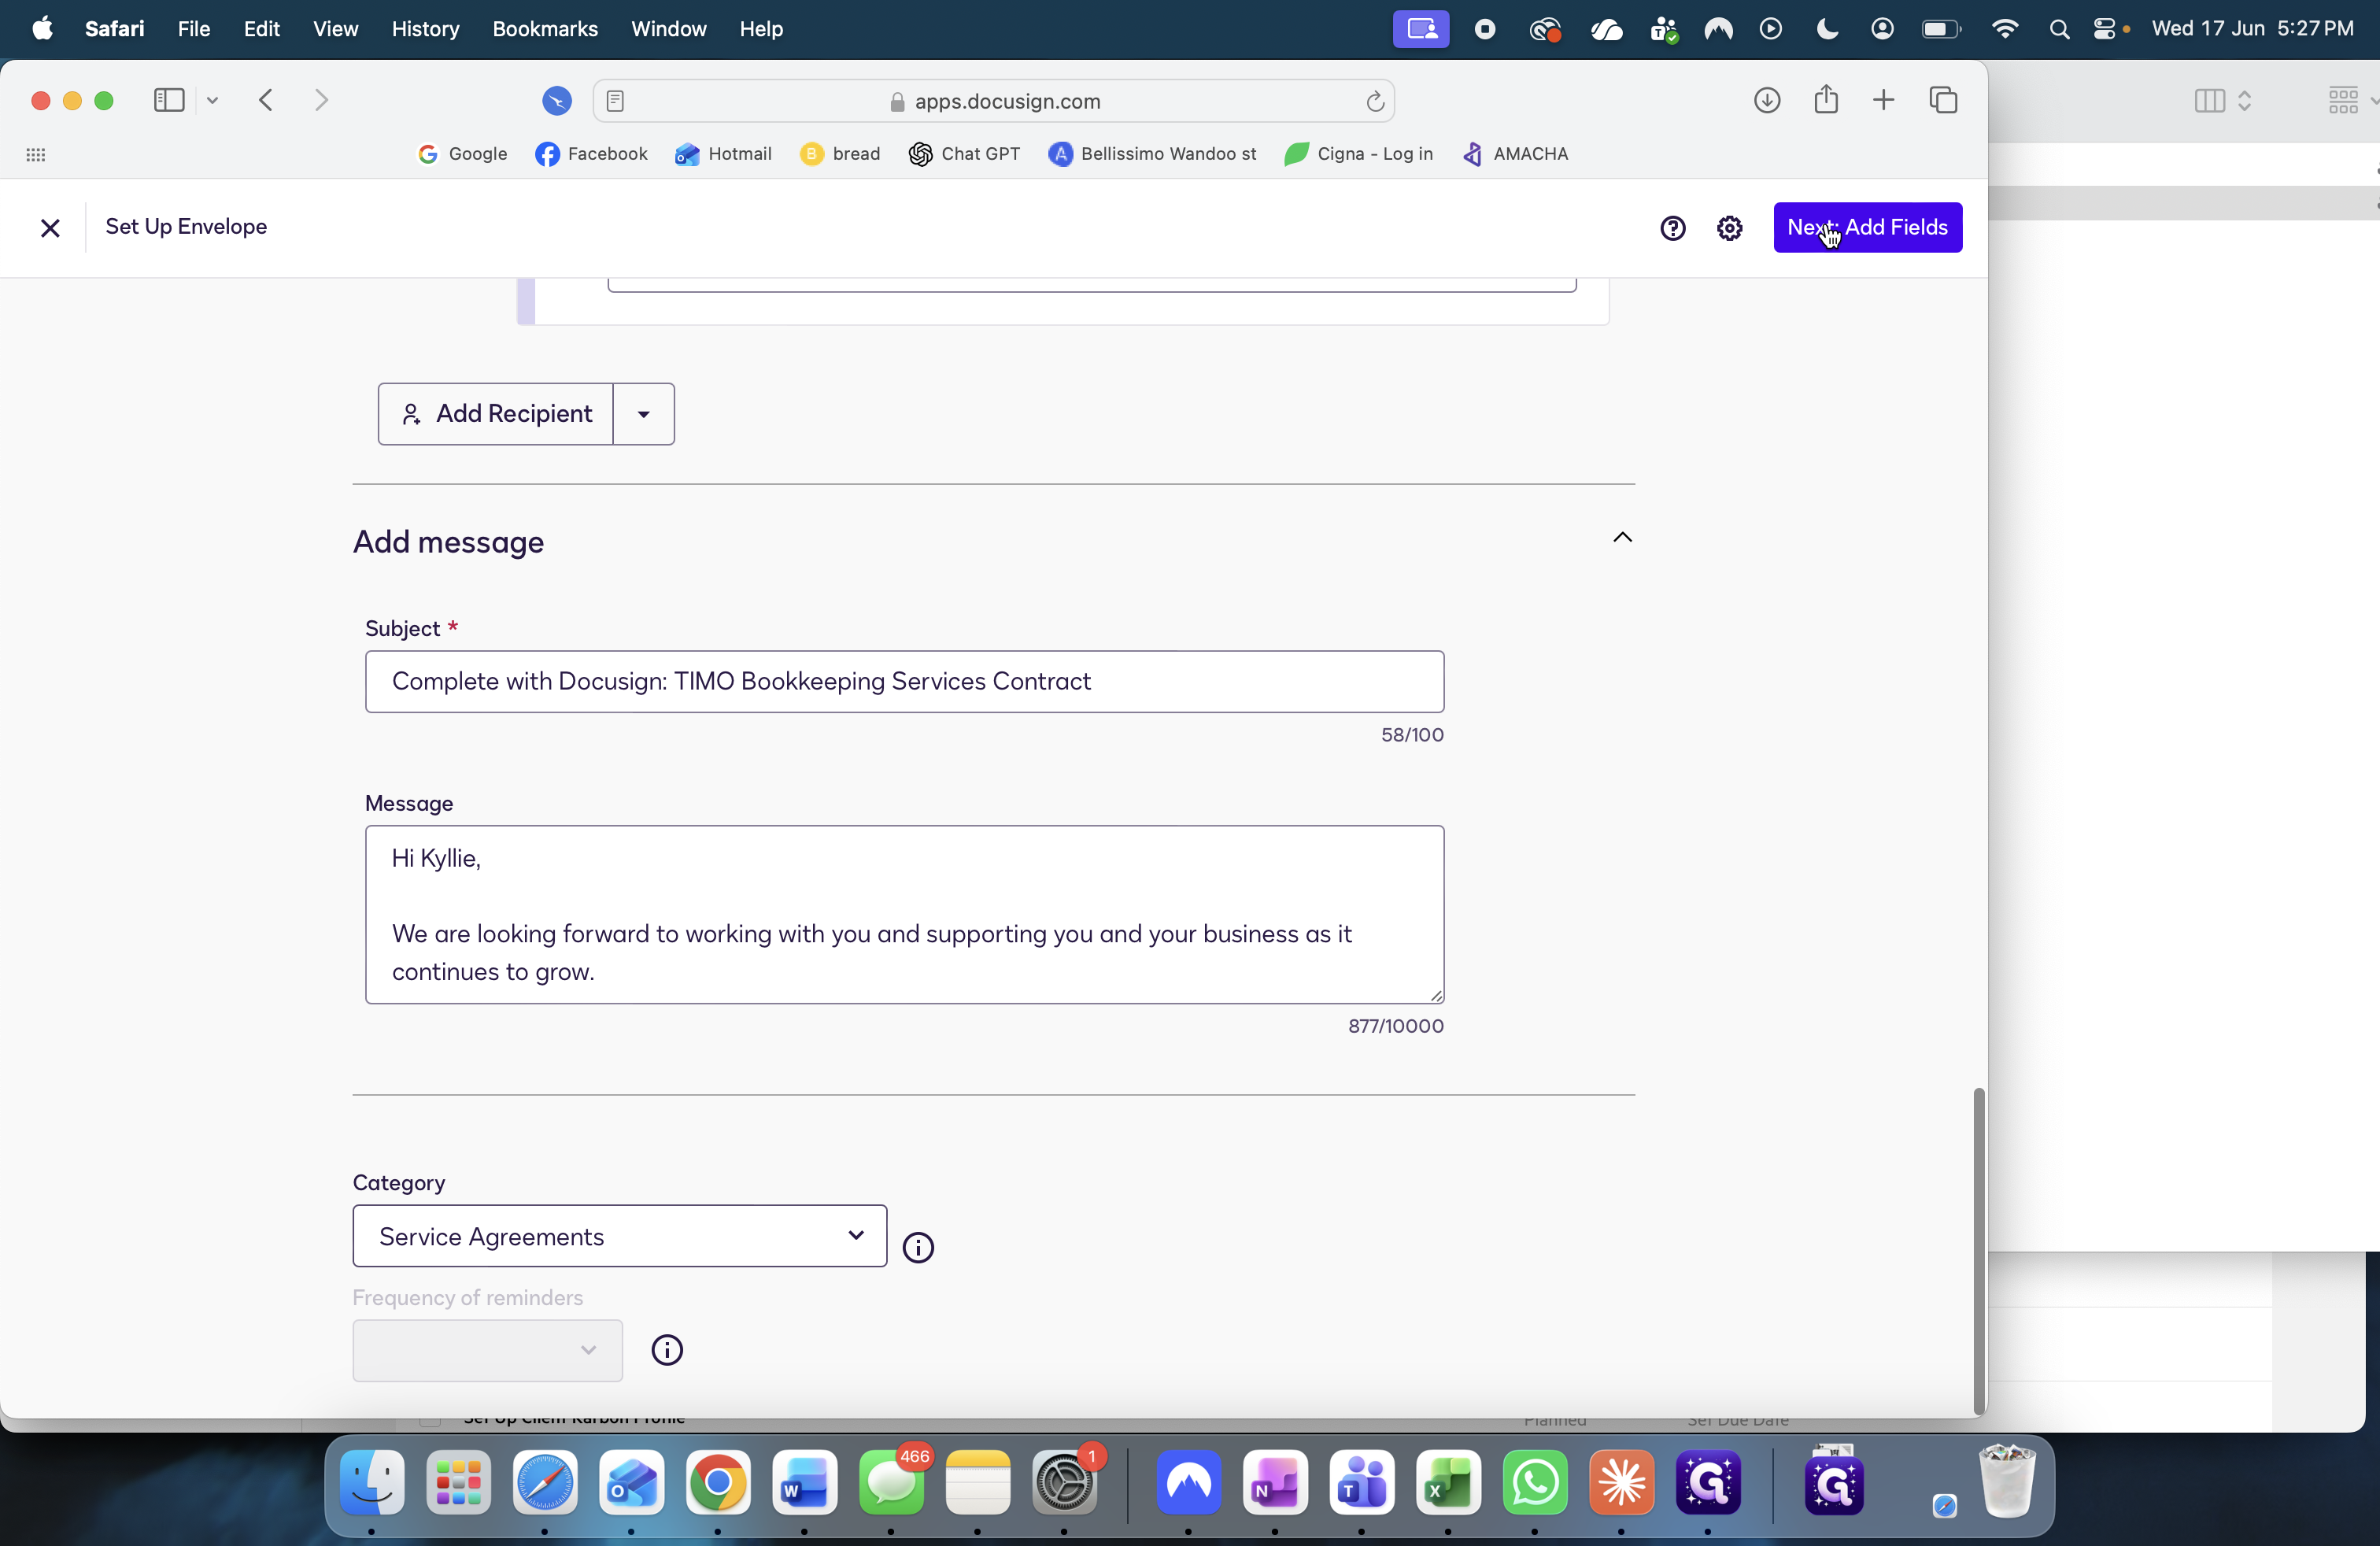The image size is (2380, 1546).
Task: Open the sidebar tab group dropdown arrow
Action: [212, 100]
